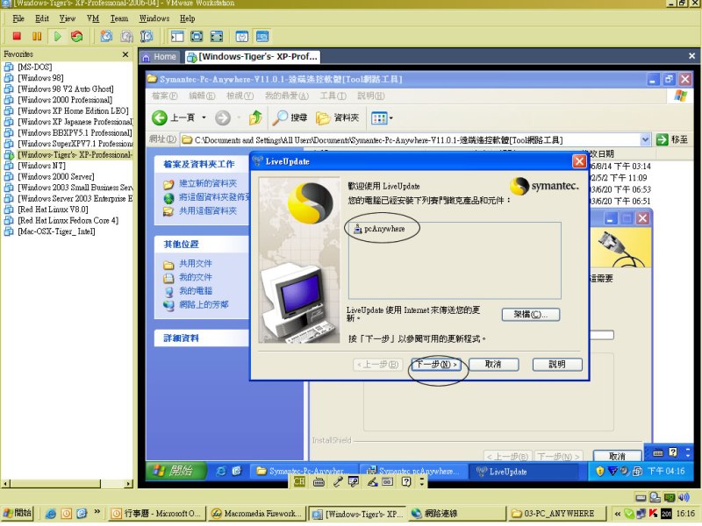Image resolution: width=702 pixels, height=526 pixels.
Task: Open 網路上的芳鄰 in the side panel
Action: point(204,305)
